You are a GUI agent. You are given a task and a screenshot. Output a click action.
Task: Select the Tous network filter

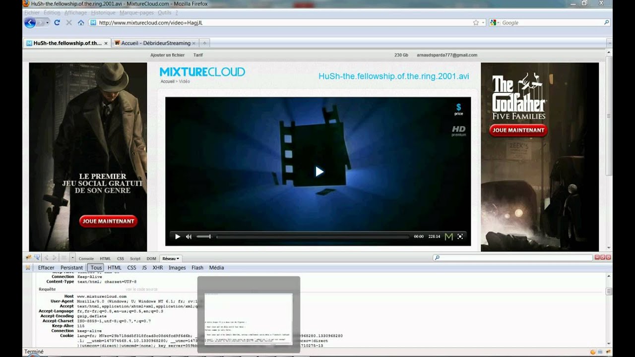[x=96, y=268]
